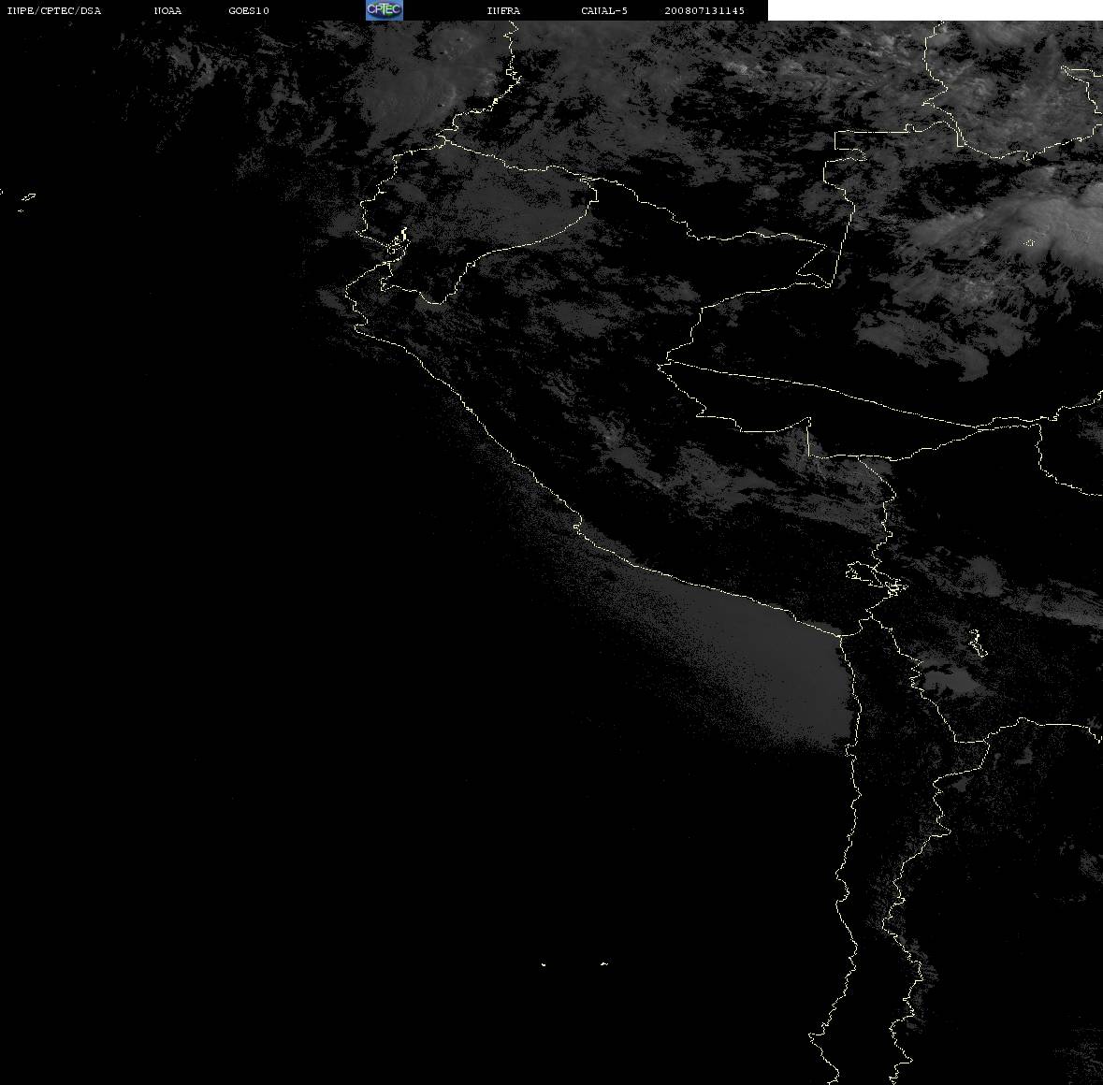This screenshot has height=1085, width=1103.
Task: Click the NOAA label in header
Action: tap(167, 10)
